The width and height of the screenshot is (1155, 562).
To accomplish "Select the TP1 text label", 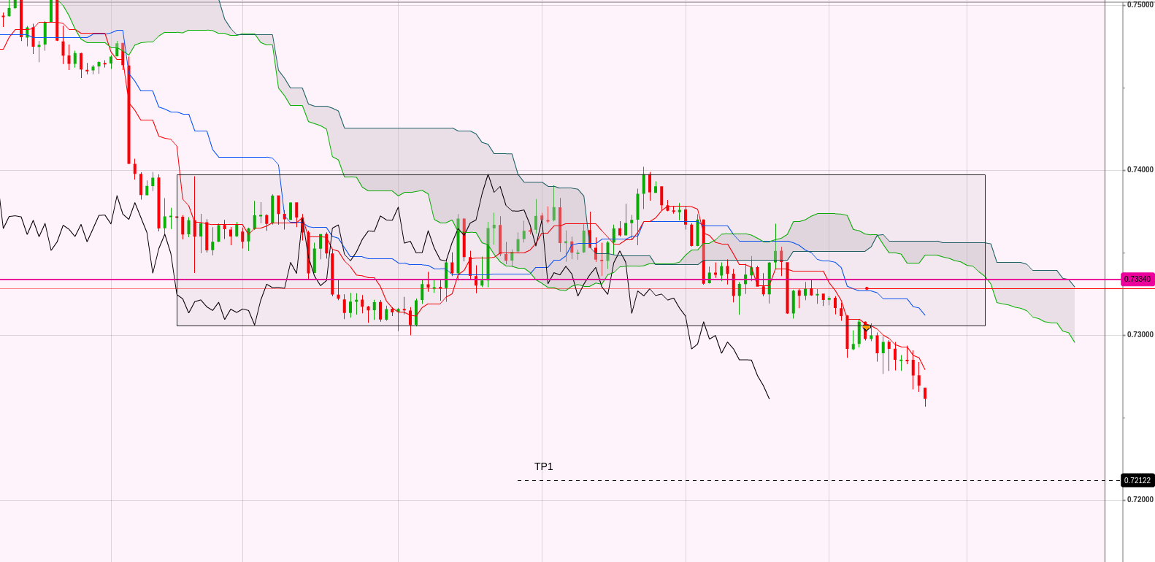I will pos(544,466).
